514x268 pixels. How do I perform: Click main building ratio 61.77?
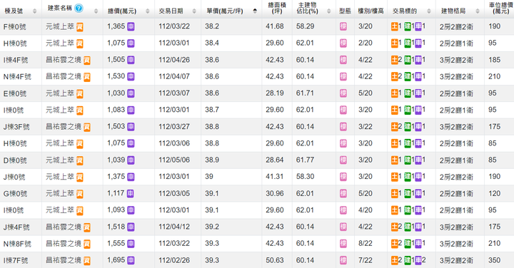(306, 160)
